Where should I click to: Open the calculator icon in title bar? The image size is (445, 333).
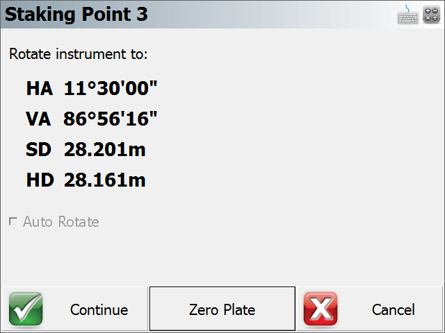tap(431, 15)
